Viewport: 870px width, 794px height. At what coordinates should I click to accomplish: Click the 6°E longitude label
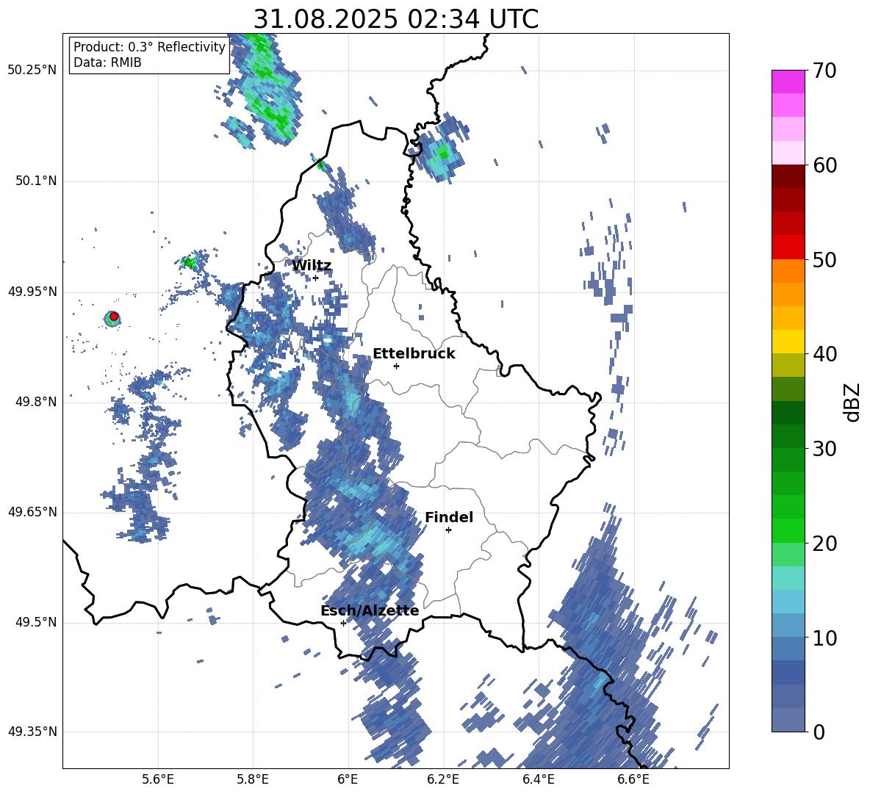348,779
